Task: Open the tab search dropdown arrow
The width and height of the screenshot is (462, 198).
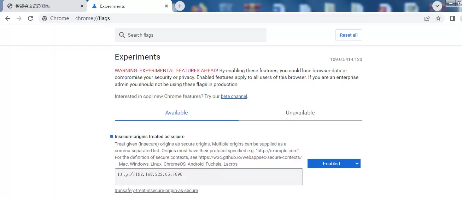Action: point(438,6)
